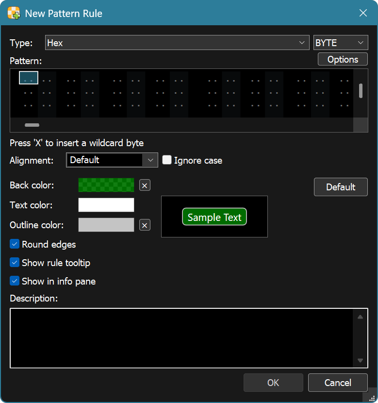Enable the Ignore case checkbox
Screen dimensions: 378x403
(167, 160)
